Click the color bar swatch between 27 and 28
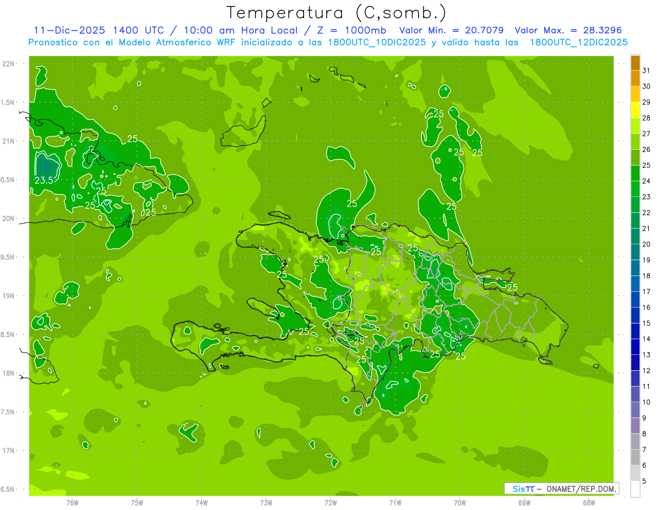Screen dimensions: 661x510 (x=635, y=125)
